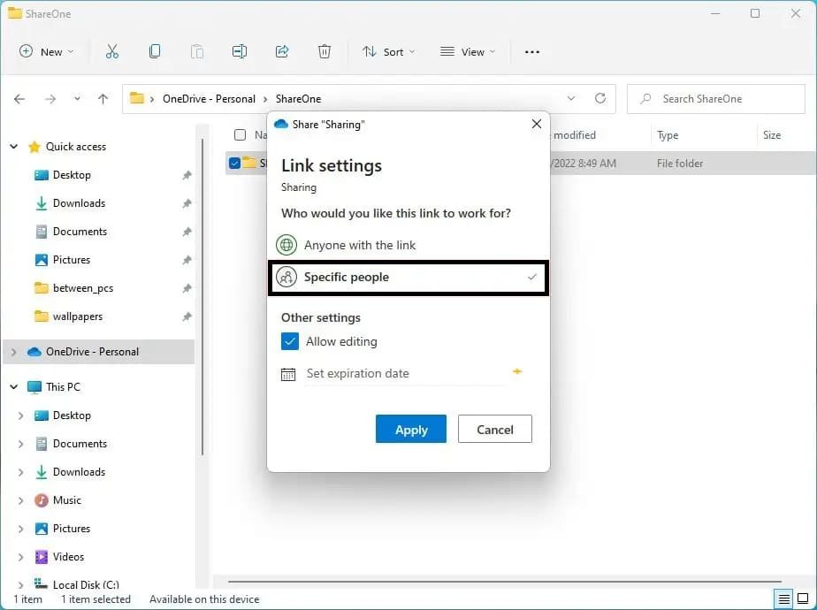Image resolution: width=817 pixels, height=610 pixels.
Task: Click the Up directory arrow icon
Action: click(x=103, y=99)
